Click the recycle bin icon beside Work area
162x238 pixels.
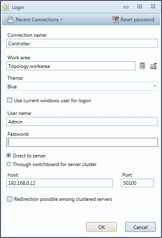pyautogui.click(x=142, y=66)
